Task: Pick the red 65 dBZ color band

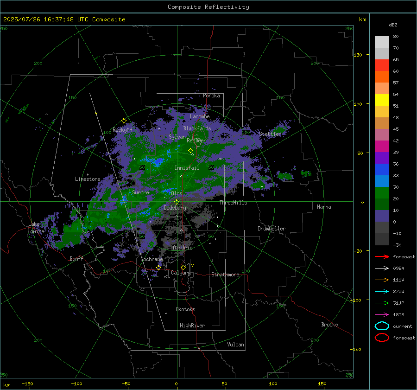Action: 382,65
